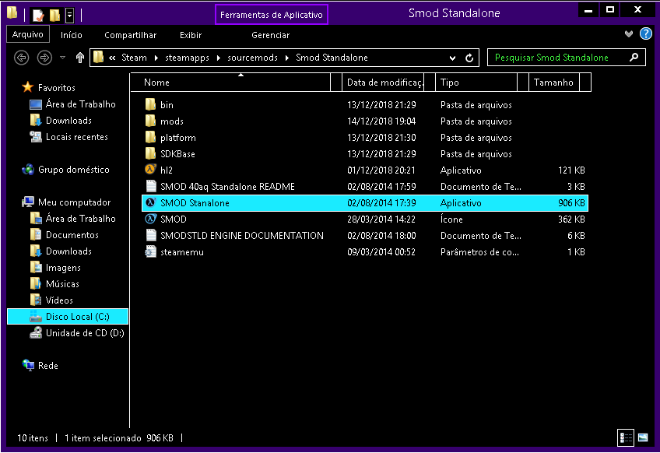The image size is (660, 453).
Task: Expand the arrow after Steam breadcrumb
Action: point(156,58)
